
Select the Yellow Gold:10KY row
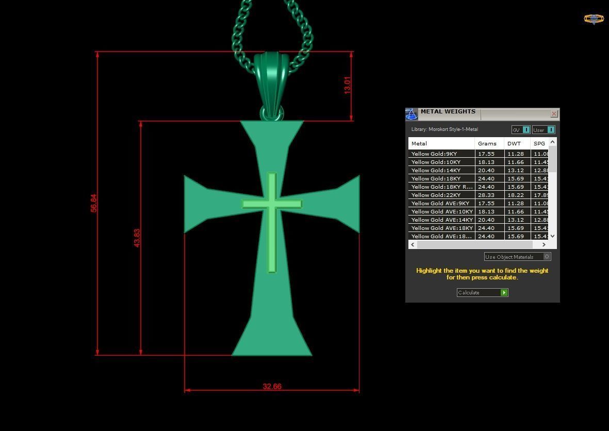coord(478,162)
